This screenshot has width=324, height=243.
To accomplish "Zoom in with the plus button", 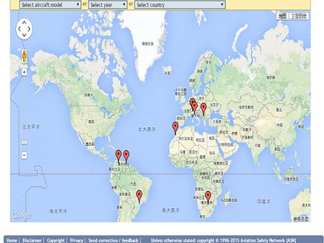I will [x=24, y=72].
